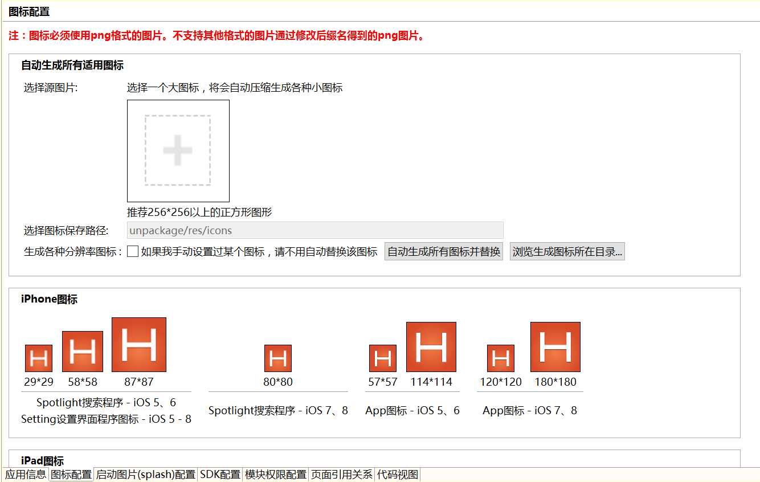Viewport: 760px width, 482px height.
Task: Click 浏览生成图标所在目录 button
Action: coord(567,251)
